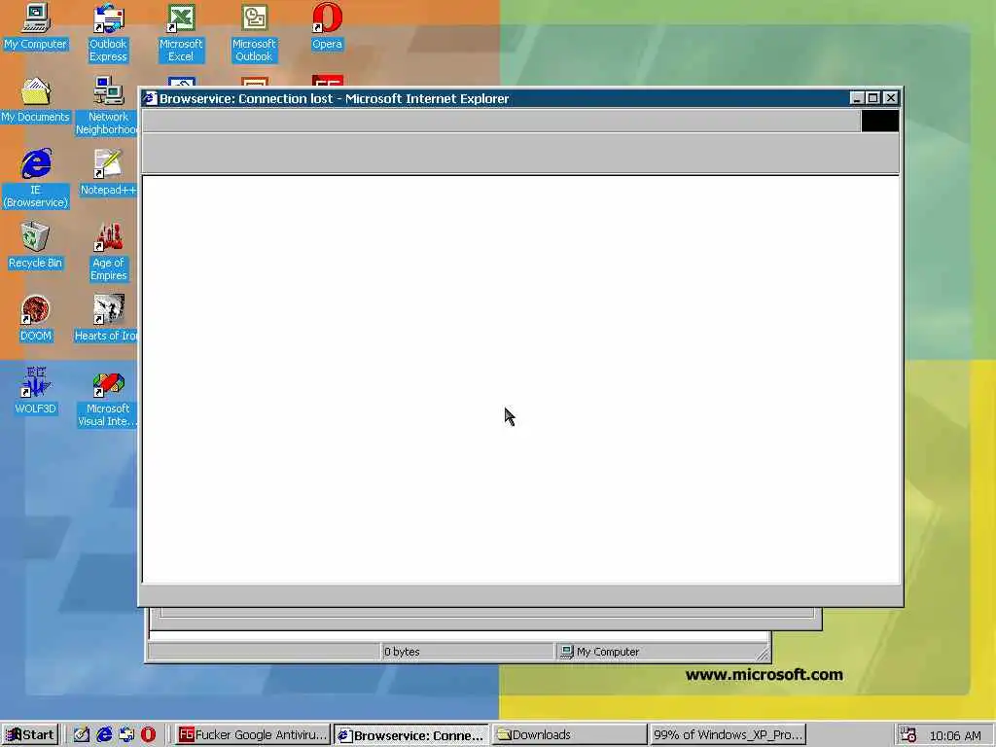Screen dimensions: 996x747
Task: Switch to the Downloads folder taskbar button
Action: point(570,735)
